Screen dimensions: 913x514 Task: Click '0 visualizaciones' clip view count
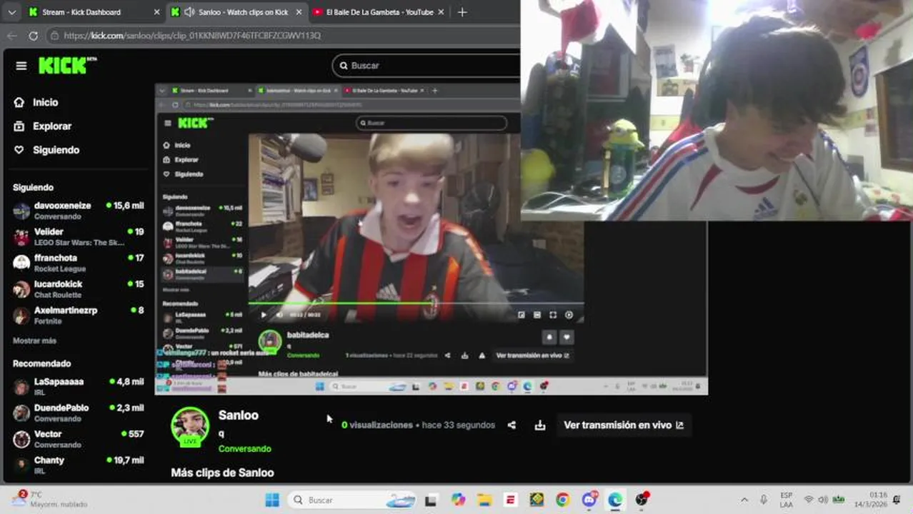[x=377, y=425]
